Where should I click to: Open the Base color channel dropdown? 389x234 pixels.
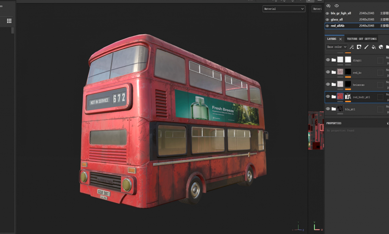tap(337, 47)
